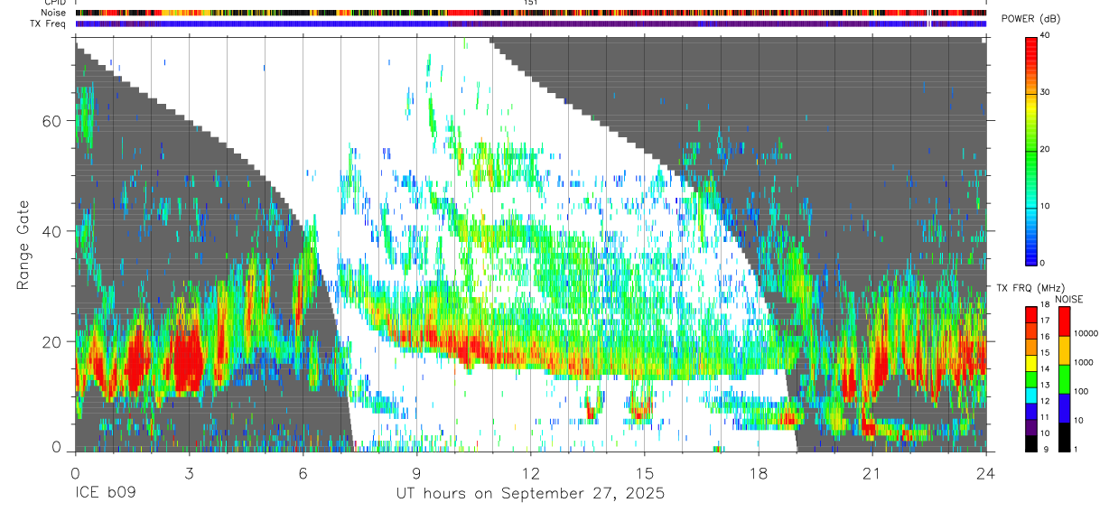
Task: Click the black 9-10 MHz TX frequency swatch
Action: pyautogui.click(x=1031, y=443)
